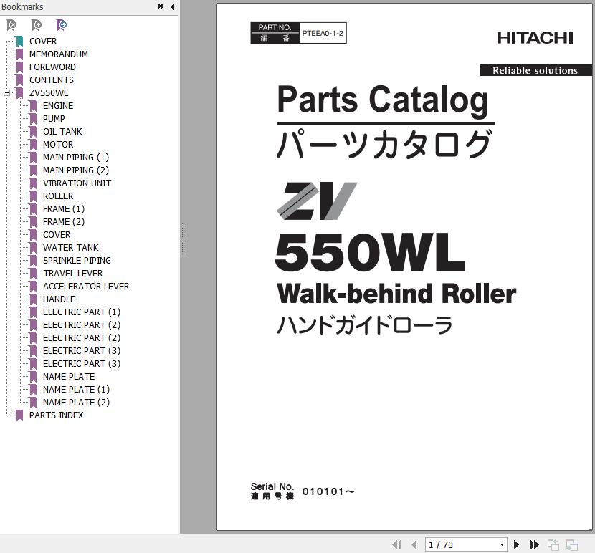Open the FRAME (1) bookmark

click(64, 209)
